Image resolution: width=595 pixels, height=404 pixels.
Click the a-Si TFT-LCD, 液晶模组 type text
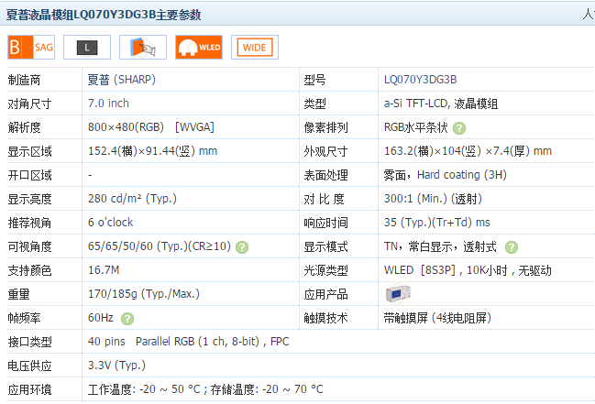441,104
